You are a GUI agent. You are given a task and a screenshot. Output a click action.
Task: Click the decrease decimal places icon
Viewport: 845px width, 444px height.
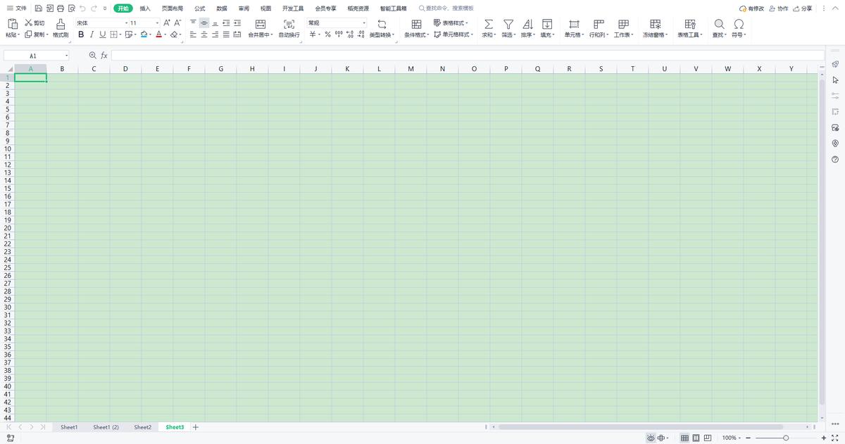(361, 34)
